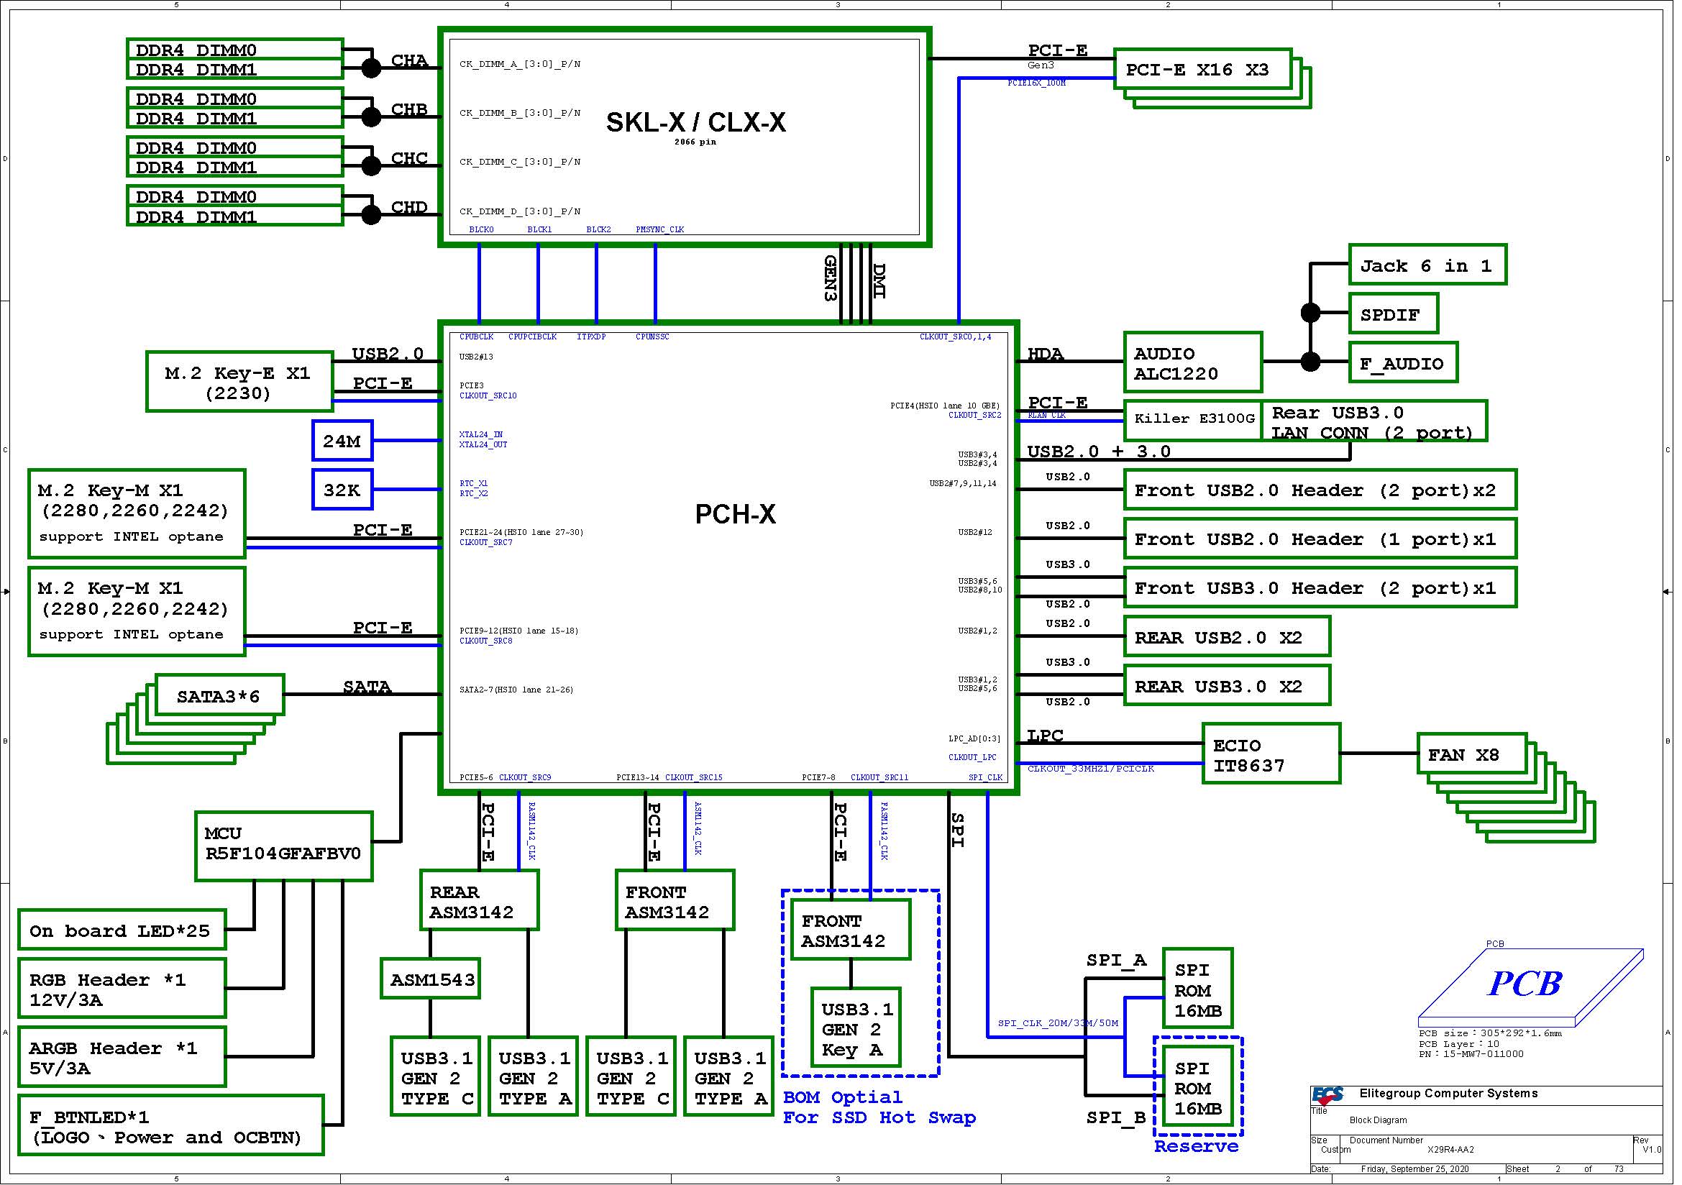
Task: Click the 'LPC_AD[0:3]' pin label
Action: 974,738
